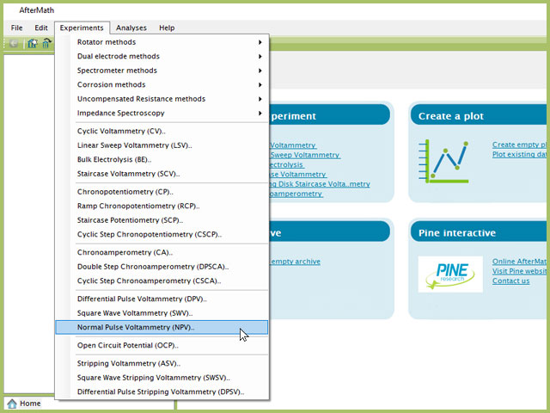Open the Corrosion methods submenu

pos(168,85)
